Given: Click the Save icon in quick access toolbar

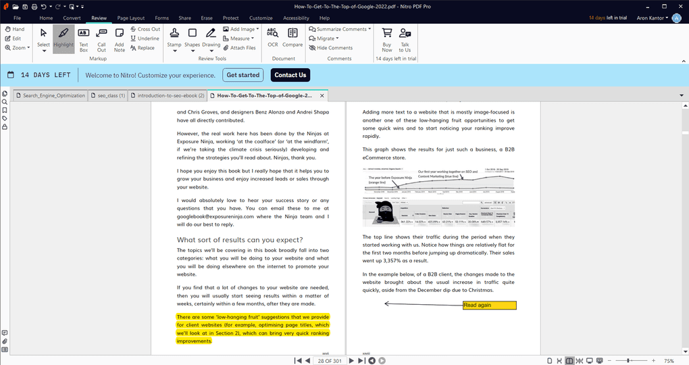Looking at the screenshot, I should [x=25, y=7].
